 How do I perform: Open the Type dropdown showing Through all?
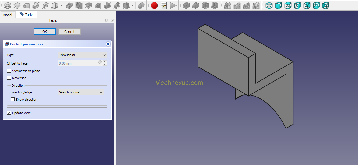click(x=83, y=55)
